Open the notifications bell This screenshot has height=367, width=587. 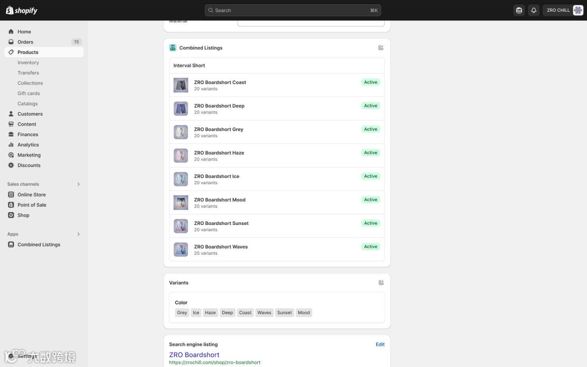click(x=533, y=11)
